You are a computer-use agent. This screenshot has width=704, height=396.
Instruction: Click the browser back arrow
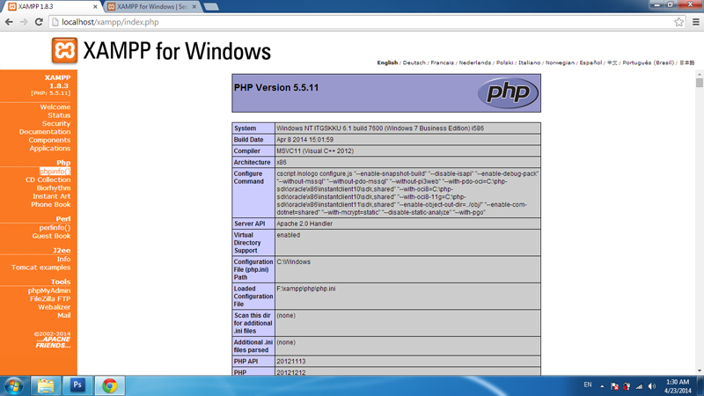(9, 22)
